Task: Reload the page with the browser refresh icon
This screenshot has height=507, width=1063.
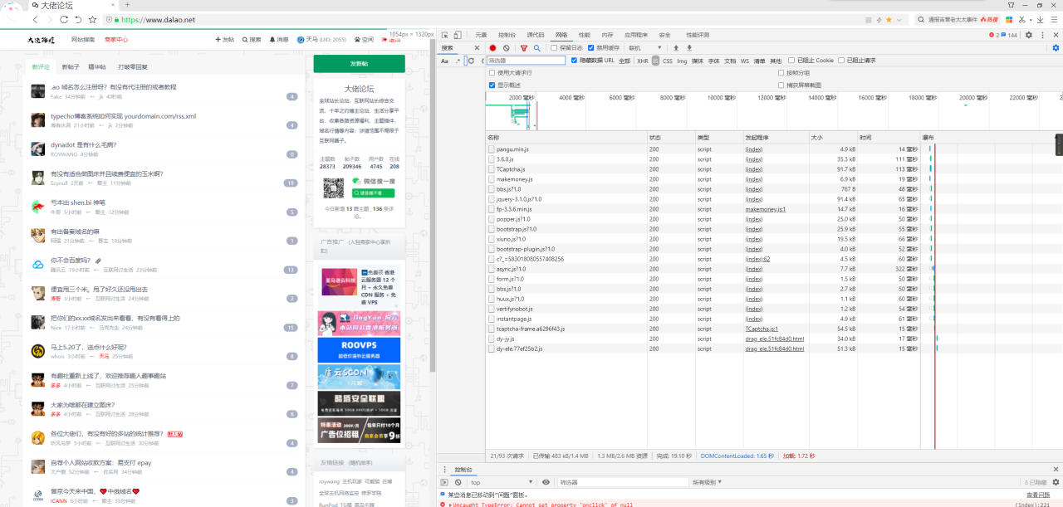Action: 77,19
